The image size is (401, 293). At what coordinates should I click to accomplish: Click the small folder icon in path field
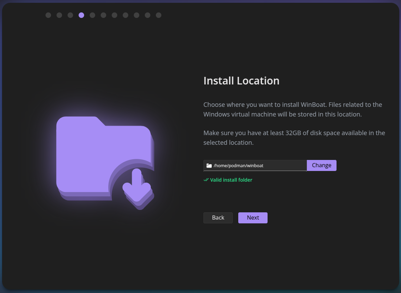pos(209,165)
